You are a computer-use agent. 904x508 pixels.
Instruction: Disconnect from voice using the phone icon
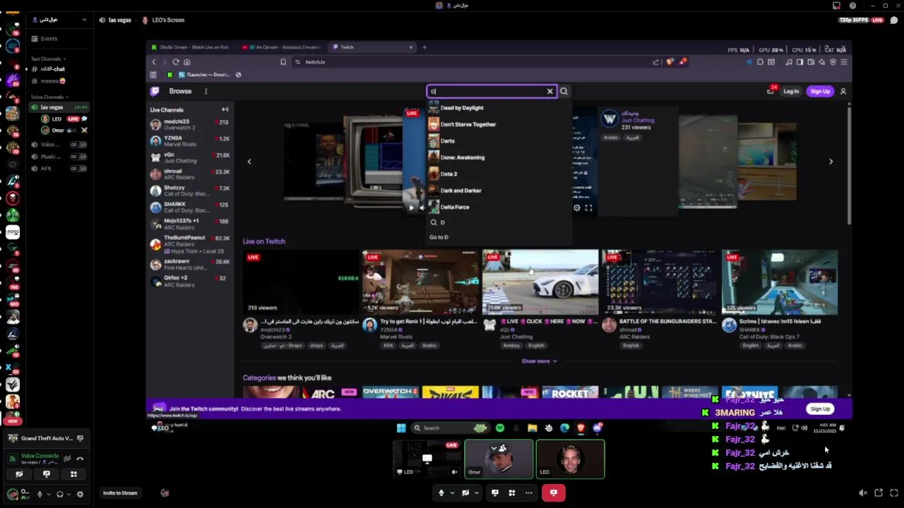tap(80, 459)
